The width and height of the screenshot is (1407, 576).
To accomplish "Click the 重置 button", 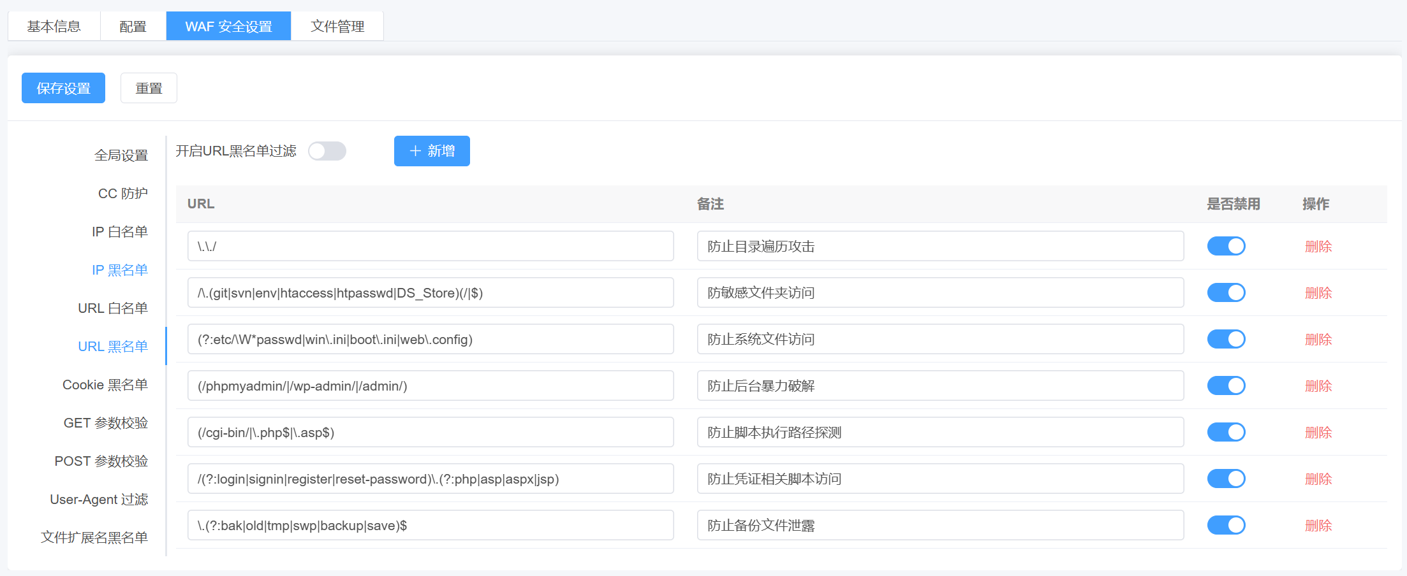I will tap(149, 88).
